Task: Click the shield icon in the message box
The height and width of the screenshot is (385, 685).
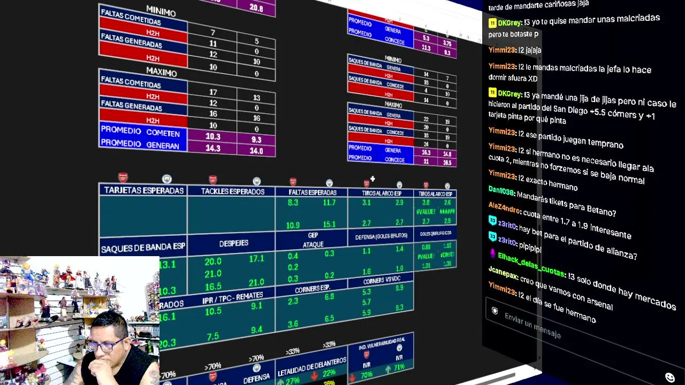Action: pos(495,311)
